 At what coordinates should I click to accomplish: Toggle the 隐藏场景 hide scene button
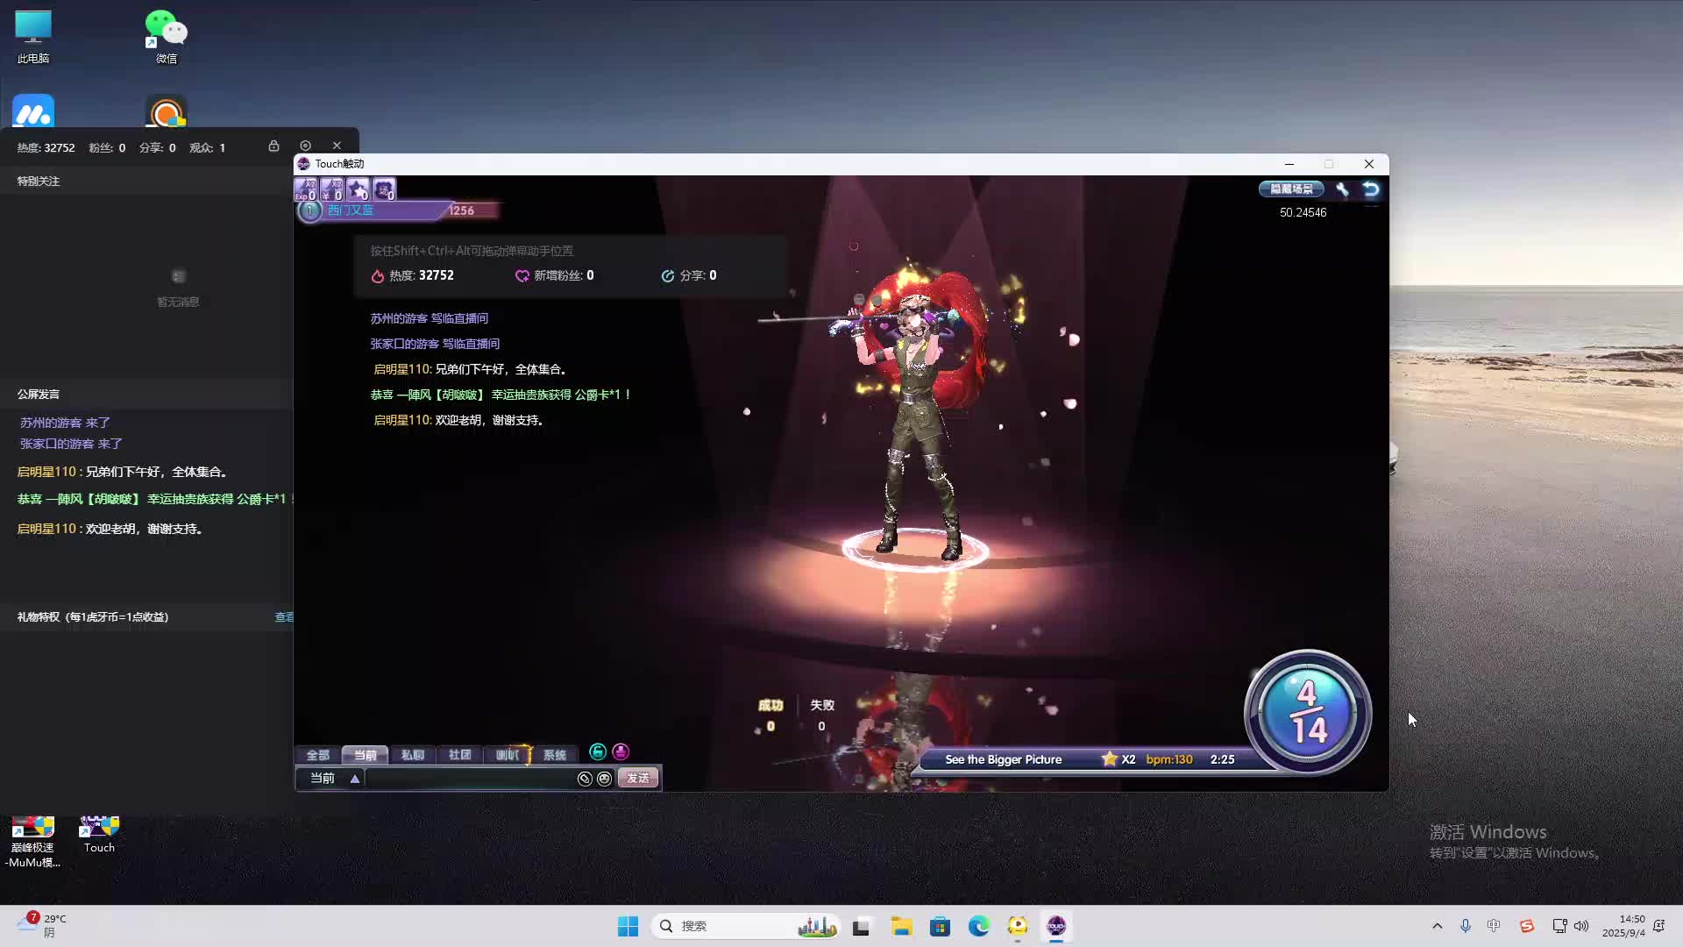[1291, 189]
